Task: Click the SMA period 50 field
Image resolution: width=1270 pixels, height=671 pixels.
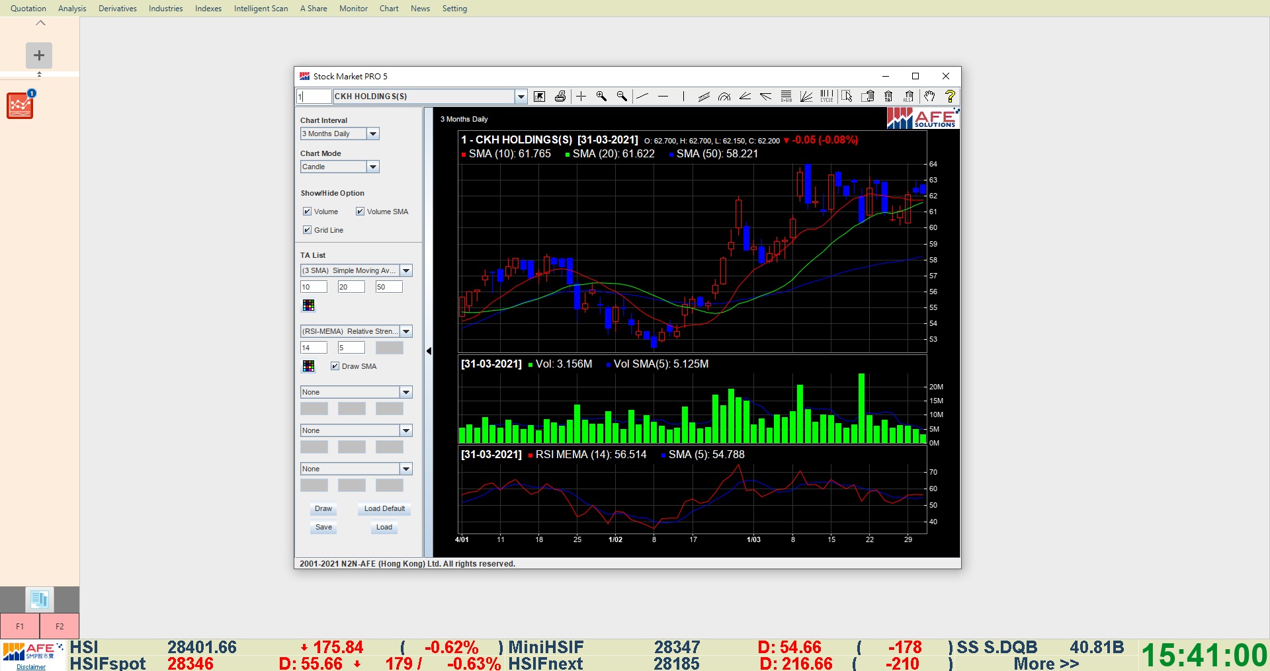Action: (x=389, y=287)
